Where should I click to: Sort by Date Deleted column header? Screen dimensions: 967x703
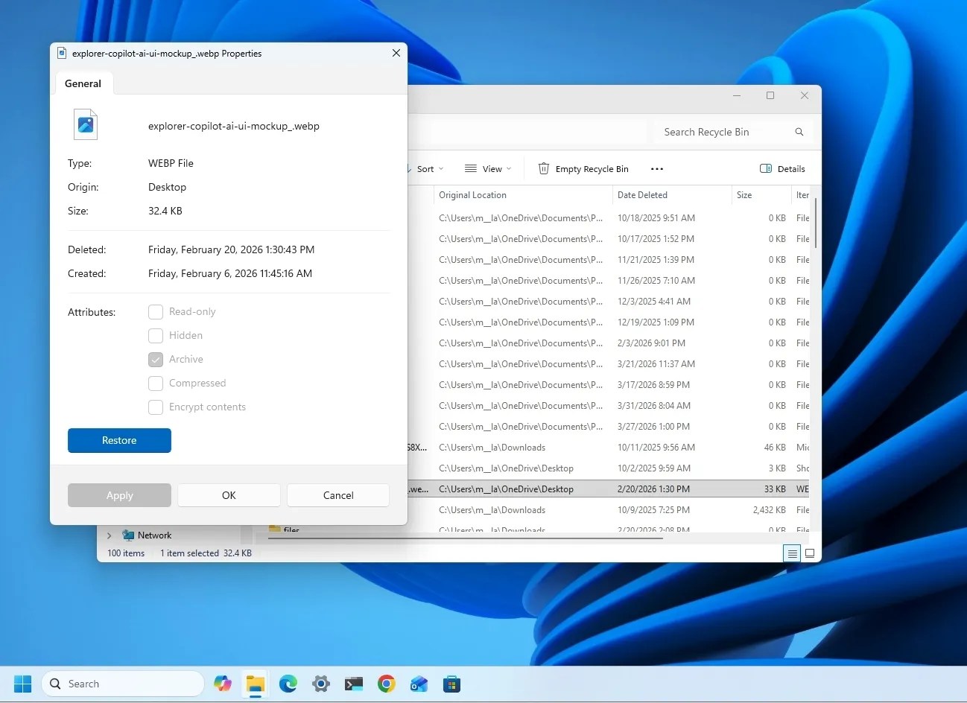point(672,195)
